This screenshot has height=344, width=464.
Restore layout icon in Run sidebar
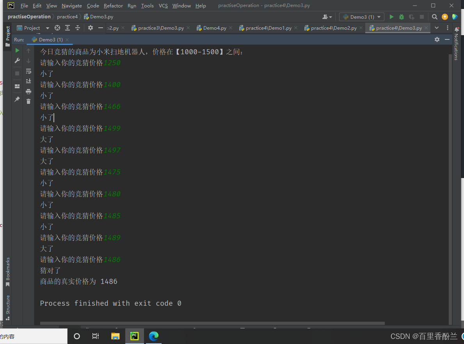(x=17, y=86)
